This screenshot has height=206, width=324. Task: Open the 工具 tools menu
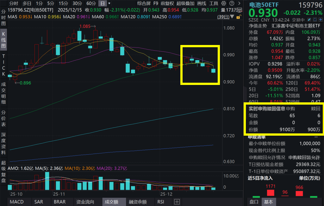coord(214,3)
